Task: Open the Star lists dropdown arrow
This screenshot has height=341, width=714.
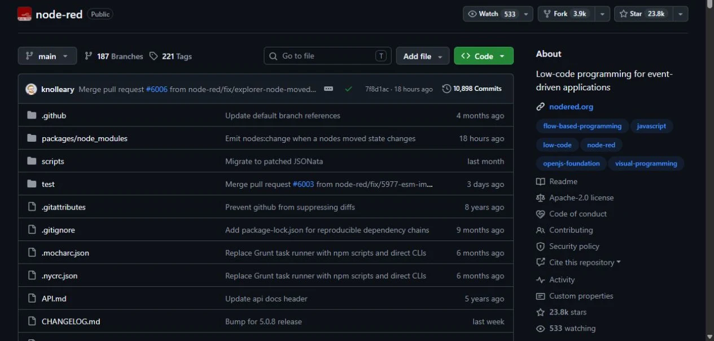Action: tap(680, 14)
